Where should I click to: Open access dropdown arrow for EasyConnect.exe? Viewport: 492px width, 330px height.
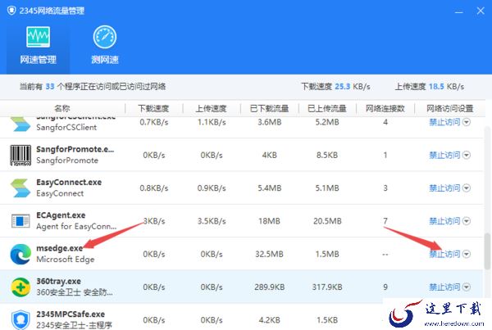pos(467,188)
